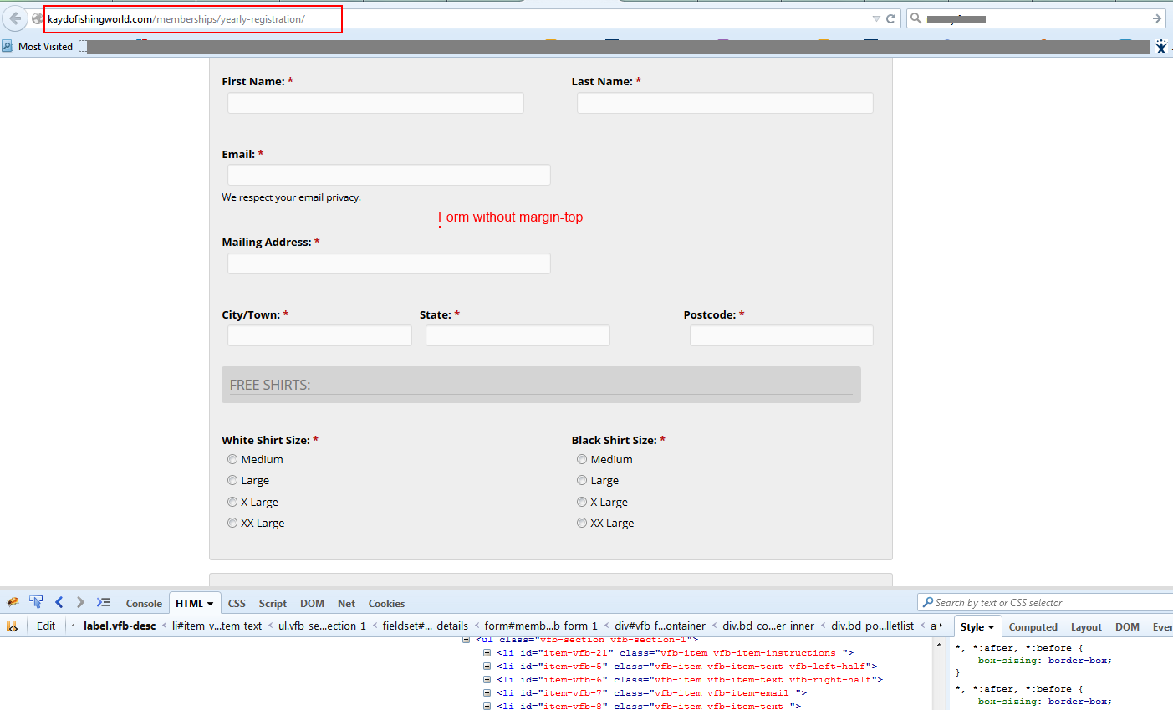Switch to the Console tab
The image size is (1173, 710).
point(143,603)
